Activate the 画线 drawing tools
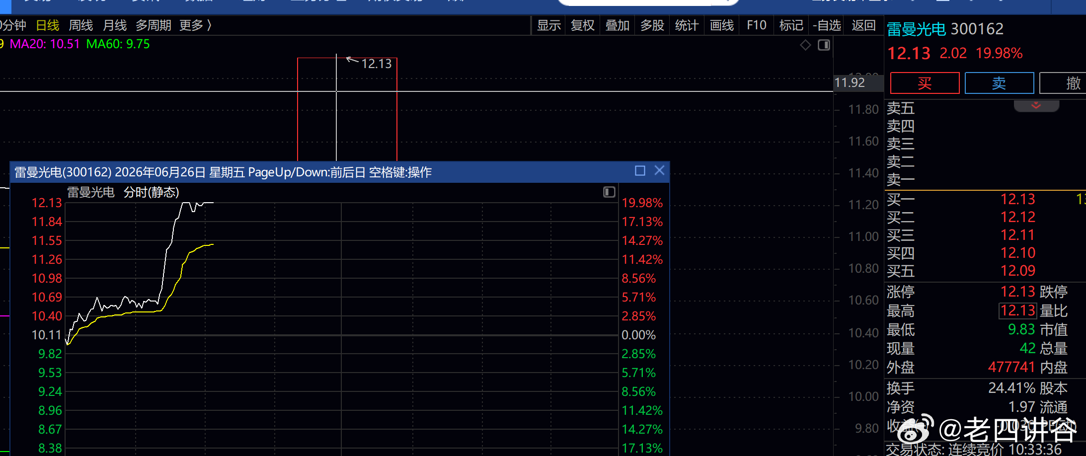The width and height of the screenshot is (1086, 456). coord(722,25)
